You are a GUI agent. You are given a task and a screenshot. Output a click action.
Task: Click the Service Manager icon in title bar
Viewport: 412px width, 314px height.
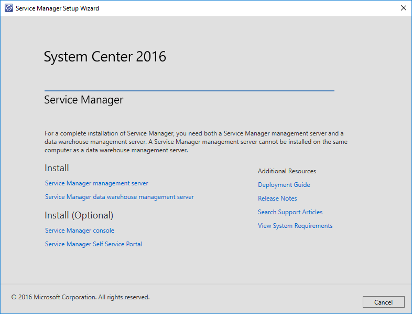pyautogui.click(x=8, y=8)
